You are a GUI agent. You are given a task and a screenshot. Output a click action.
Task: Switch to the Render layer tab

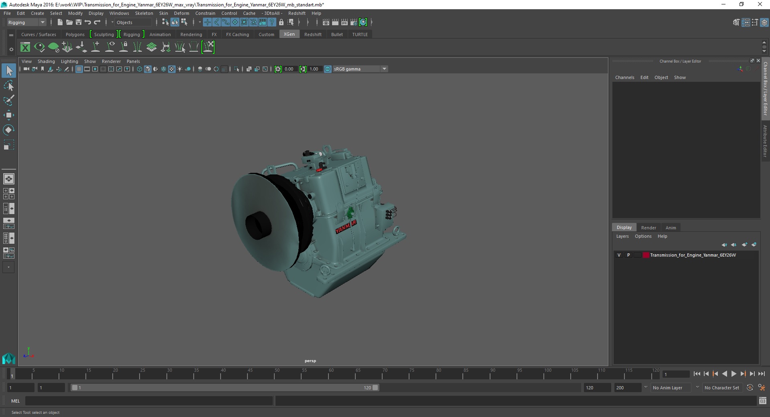[x=648, y=228]
